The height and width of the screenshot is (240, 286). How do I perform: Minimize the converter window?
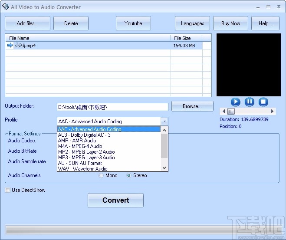pyautogui.click(x=258, y=7)
